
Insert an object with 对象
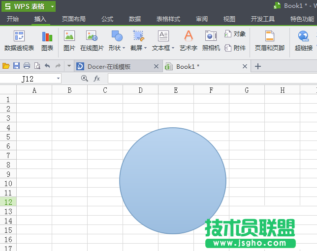tap(235, 34)
